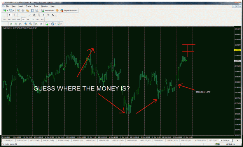Switch to GOLD,H1 chart tab
This screenshot has height=147, width=243.
pyautogui.click(x=213, y=140)
